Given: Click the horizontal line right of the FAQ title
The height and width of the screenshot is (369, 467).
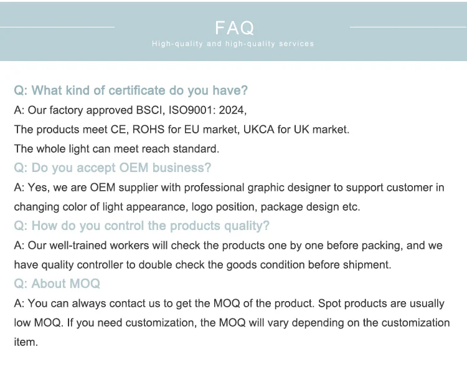Looking at the screenshot, I should tap(408, 27).
